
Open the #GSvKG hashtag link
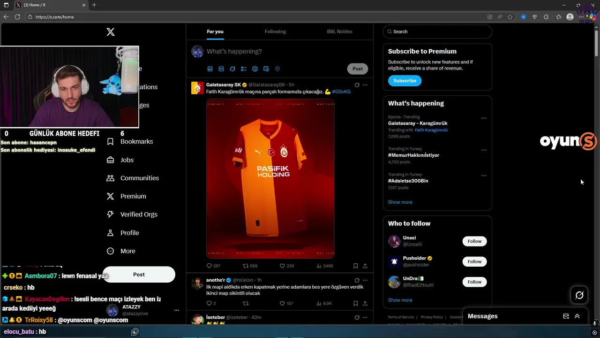pyautogui.click(x=341, y=92)
